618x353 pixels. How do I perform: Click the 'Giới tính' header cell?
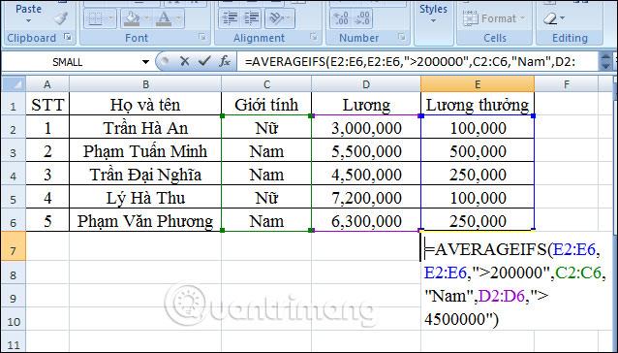tap(266, 104)
